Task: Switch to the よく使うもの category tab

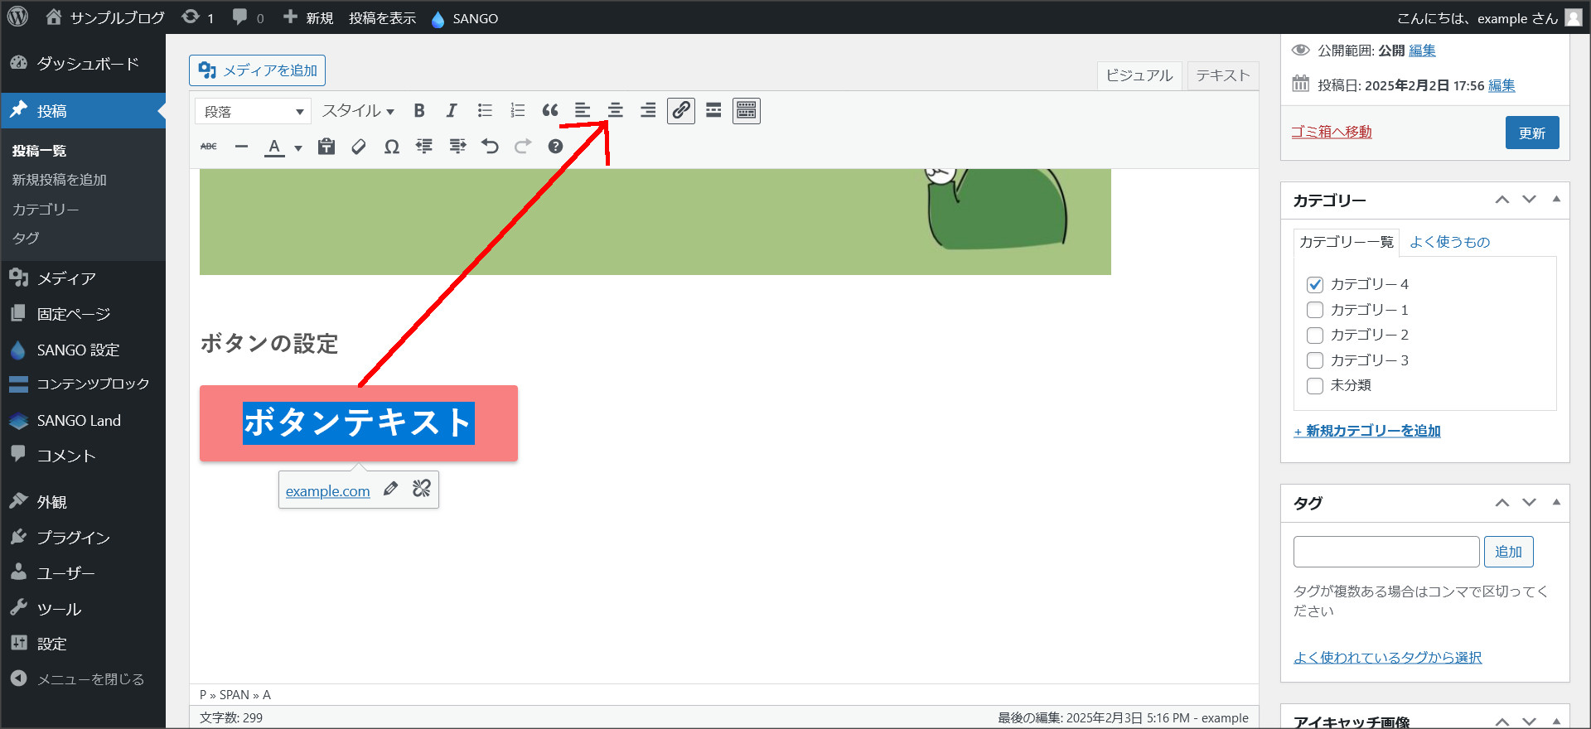Action: [x=1449, y=242]
